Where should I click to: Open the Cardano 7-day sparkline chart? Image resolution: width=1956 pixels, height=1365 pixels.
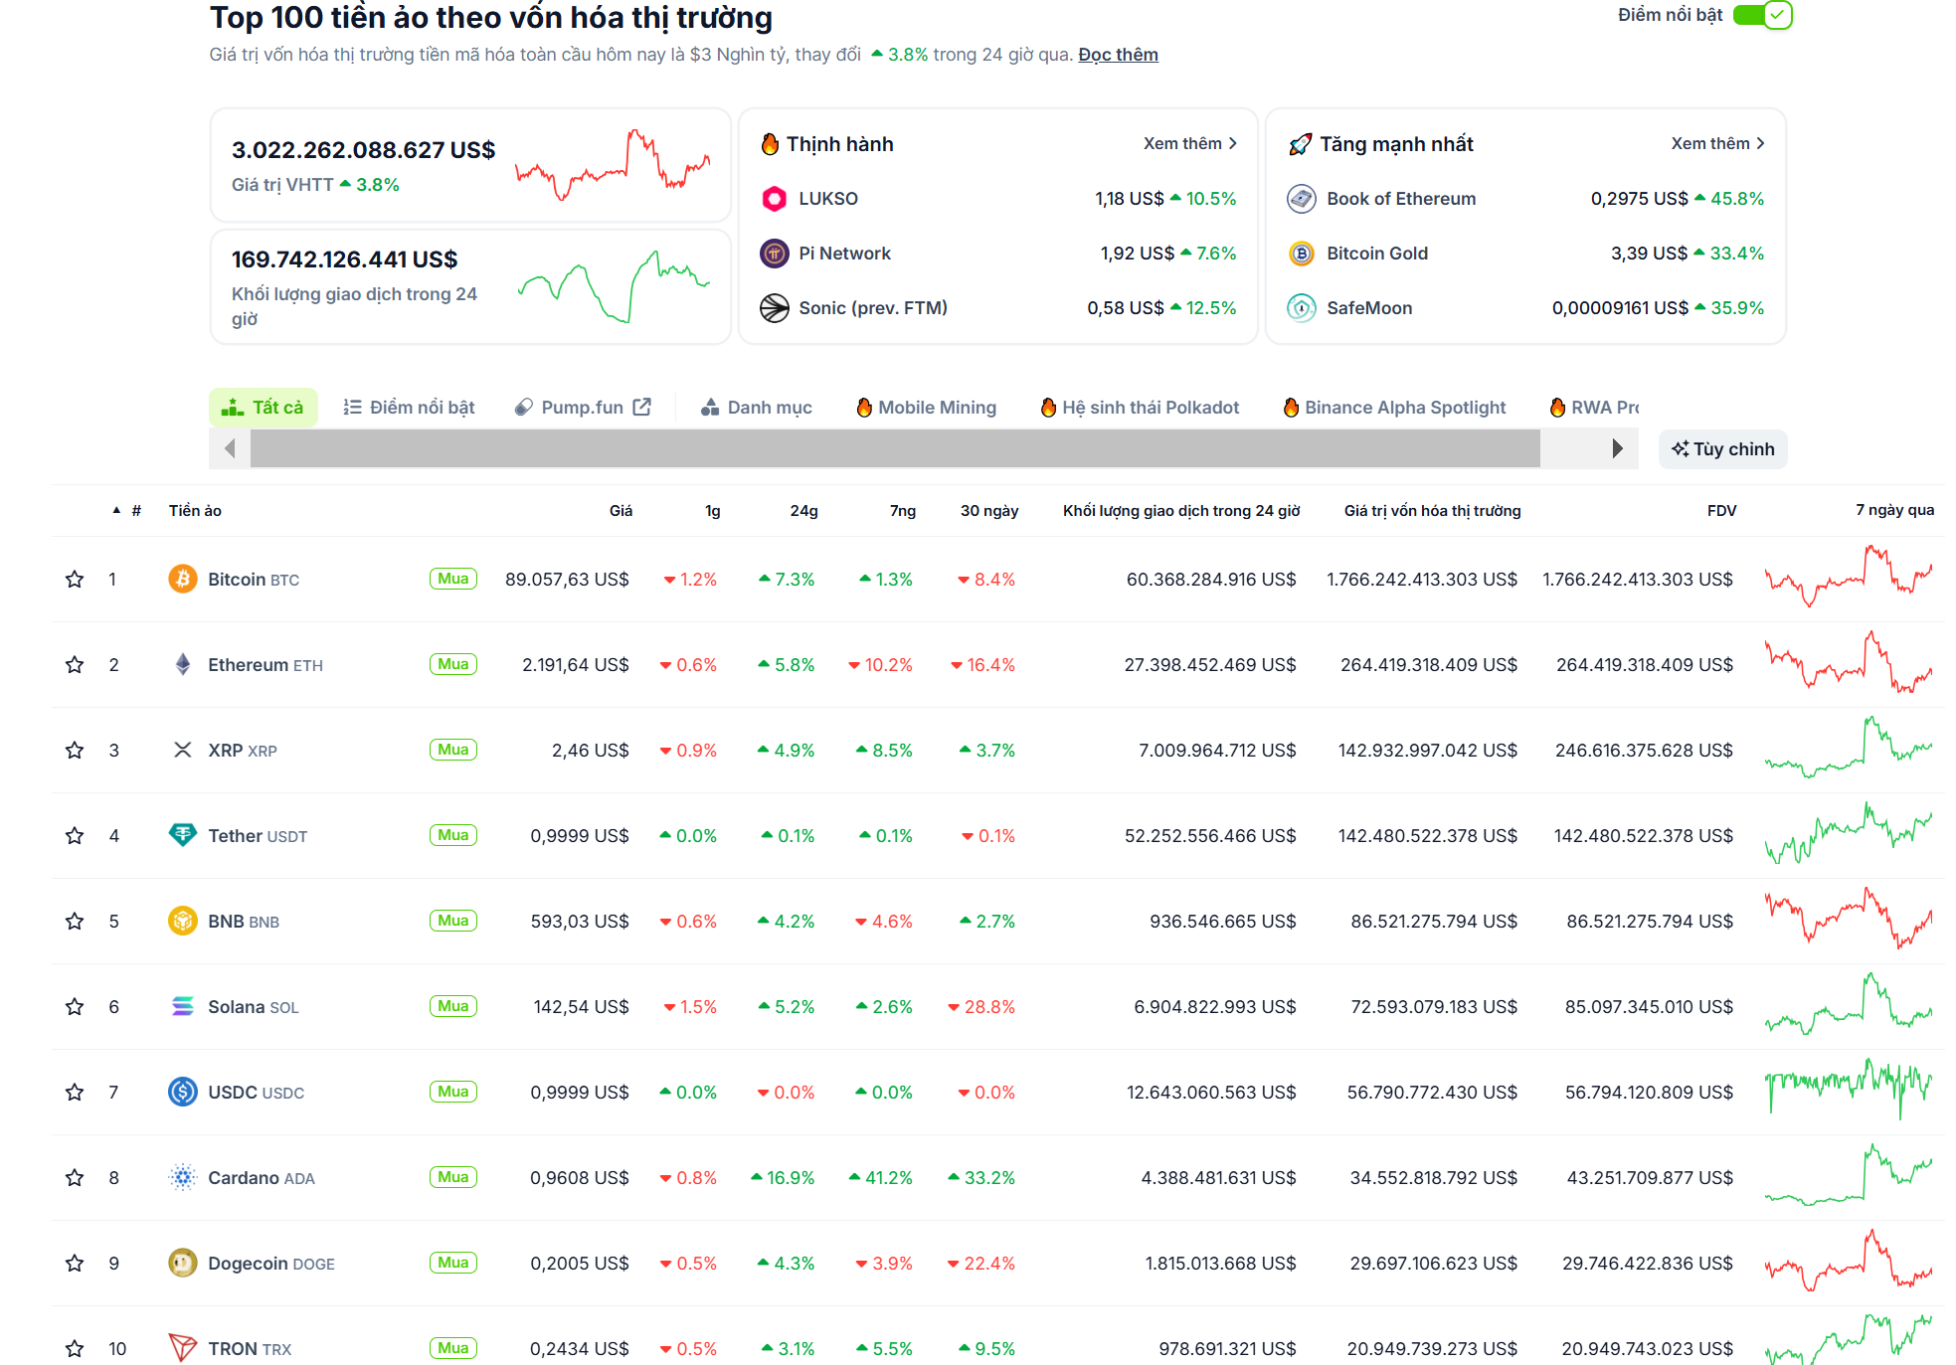click(x=1849, y=1175)
